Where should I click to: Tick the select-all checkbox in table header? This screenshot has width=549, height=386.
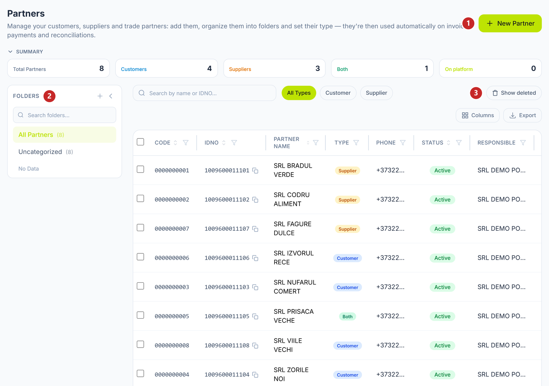tap(141, 142)
